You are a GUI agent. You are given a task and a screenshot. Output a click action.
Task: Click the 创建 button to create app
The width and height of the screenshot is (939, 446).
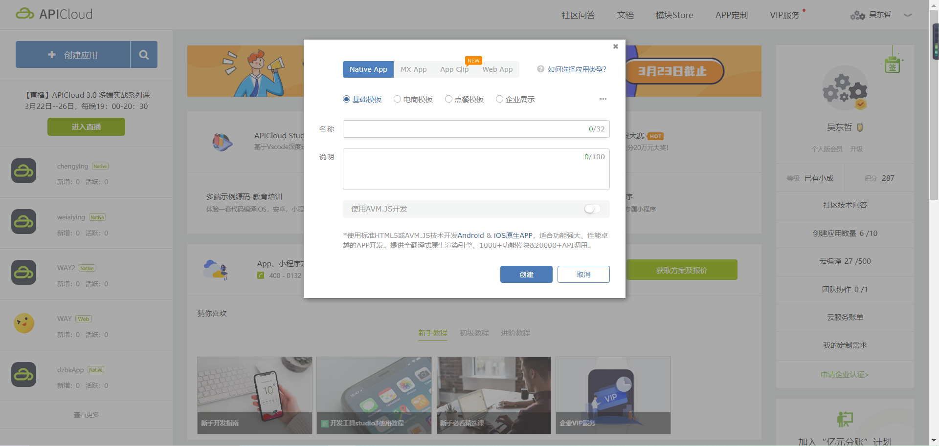pyautogui.click(x=526, y=274)
